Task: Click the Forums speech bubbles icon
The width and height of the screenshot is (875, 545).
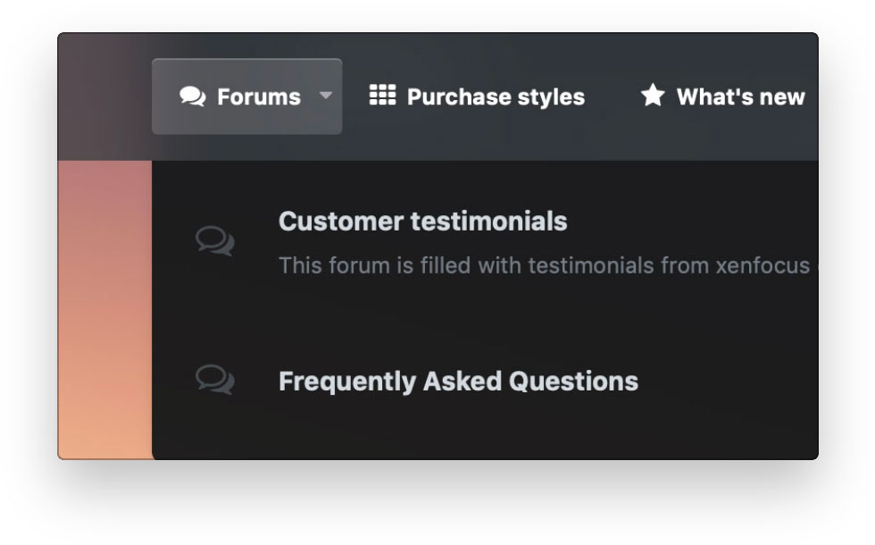Action: 192,96
